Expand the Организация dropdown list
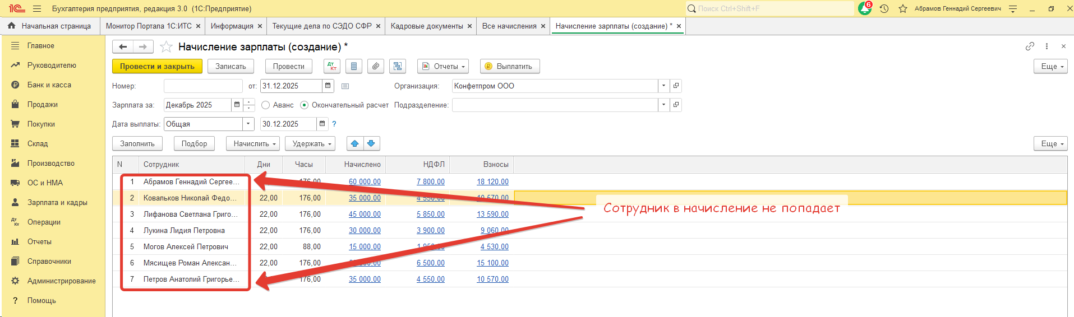Image resolution: width=1074 pixels, height=317 pixels. point(663,86)
